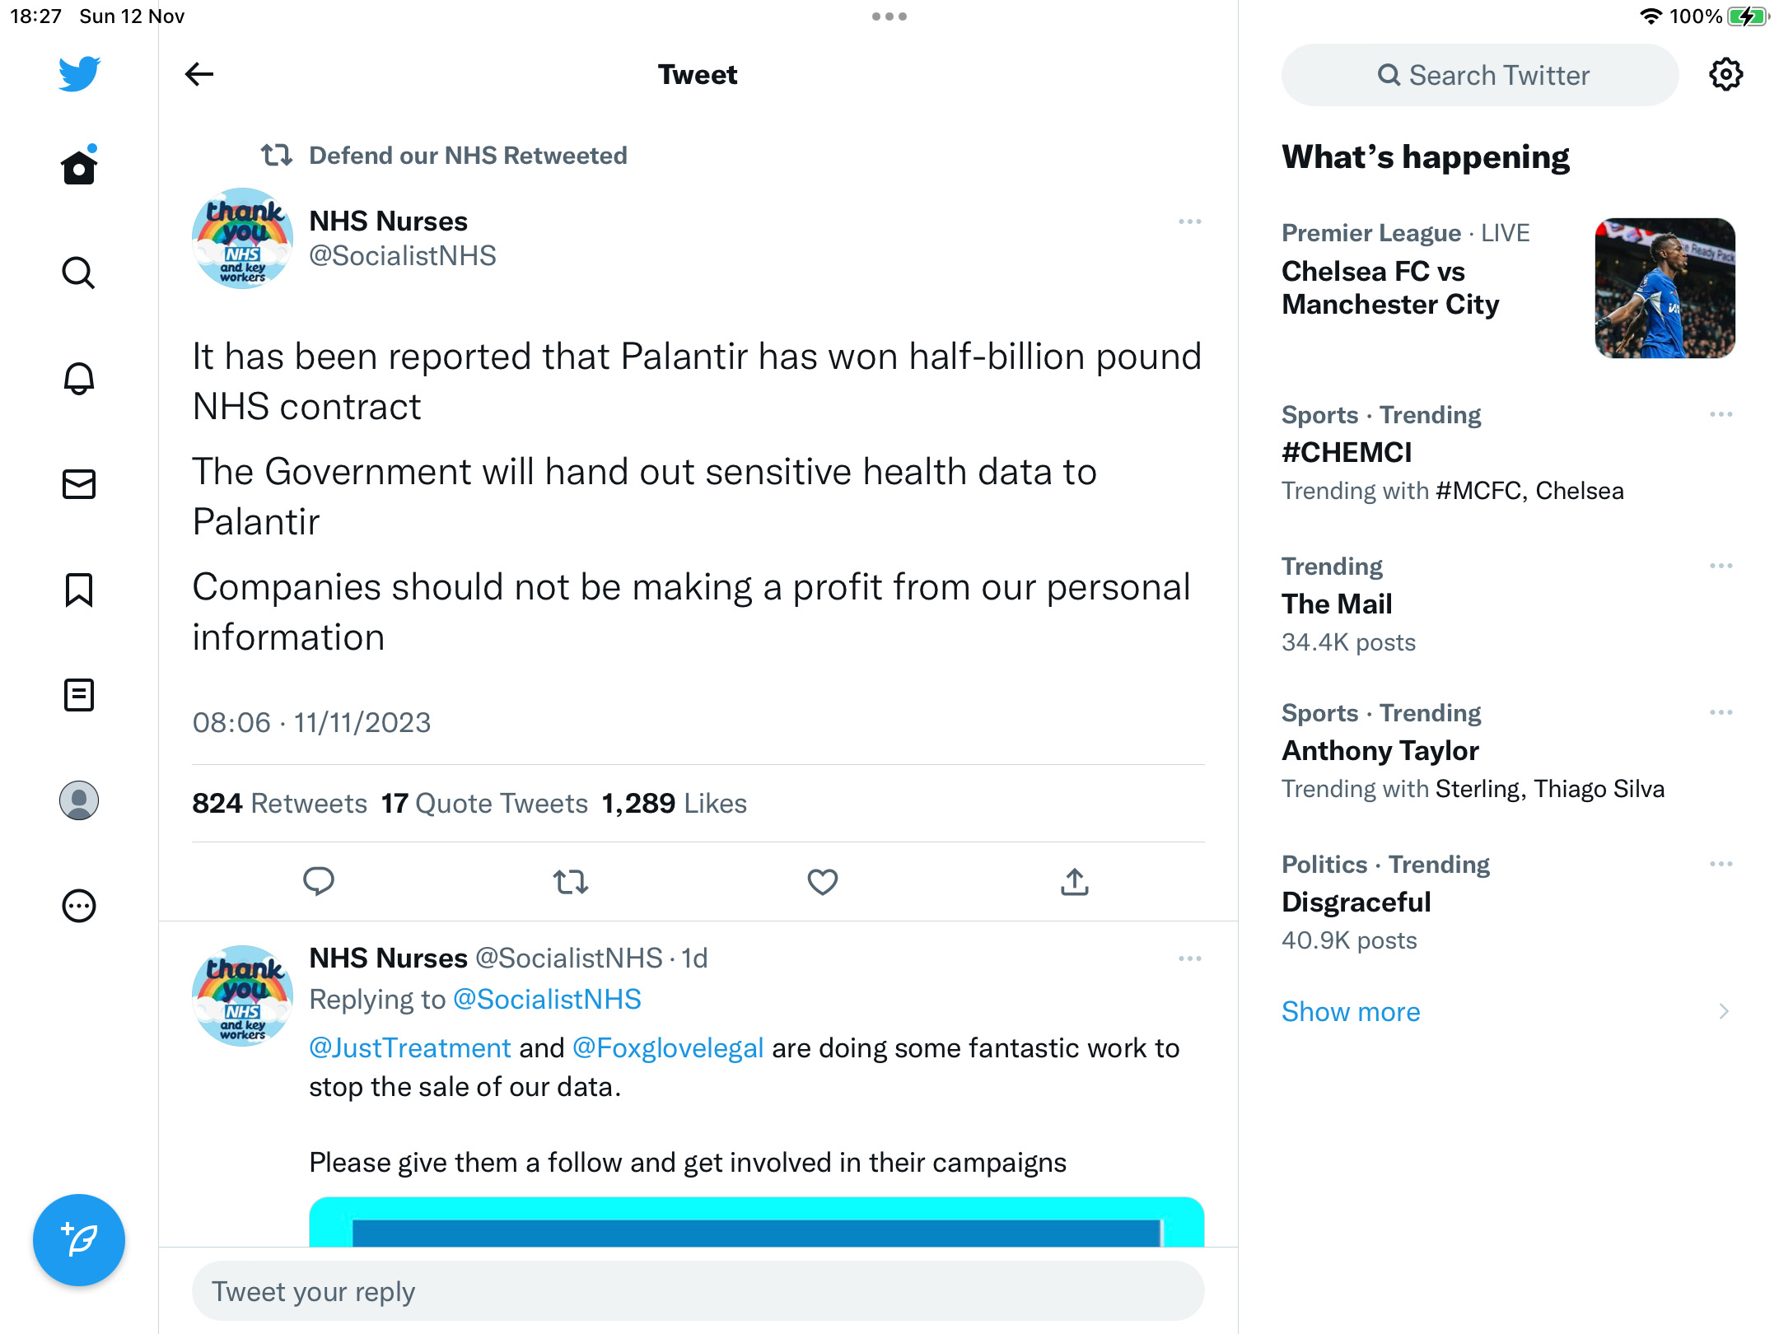Open Chelsea FC vs Manchester City thumbnail

[1665, 288]
